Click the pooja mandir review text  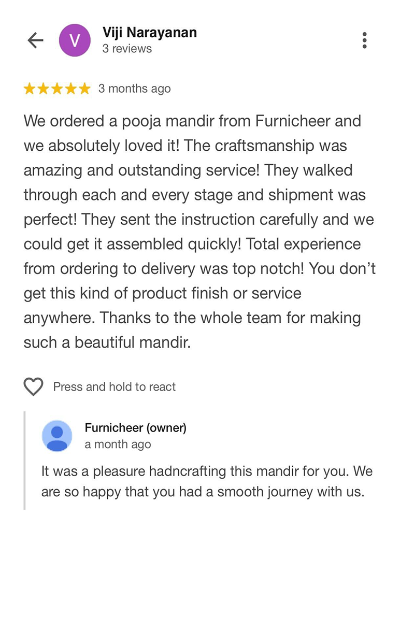(x=199, y=232)
